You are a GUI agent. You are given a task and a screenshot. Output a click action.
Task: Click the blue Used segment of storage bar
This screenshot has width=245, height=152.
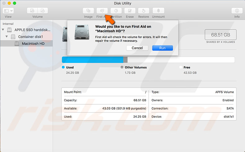(92, 60)
